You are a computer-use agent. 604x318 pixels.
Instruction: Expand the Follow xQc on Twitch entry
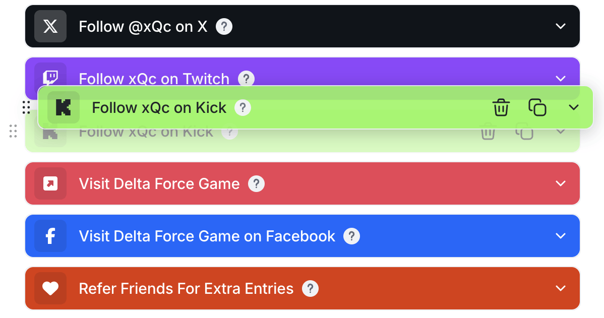coord(561,79)
